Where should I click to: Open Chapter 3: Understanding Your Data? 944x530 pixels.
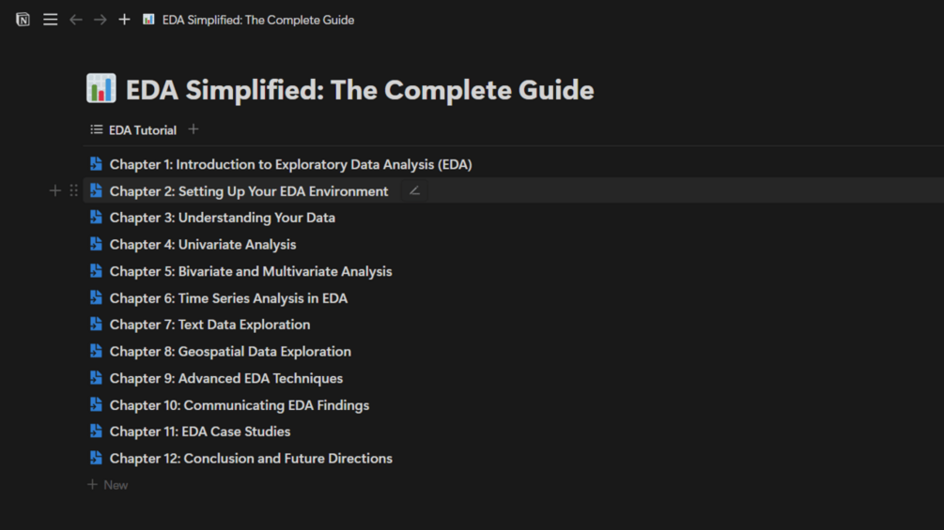pyautogui.click(x=222, y=218)
